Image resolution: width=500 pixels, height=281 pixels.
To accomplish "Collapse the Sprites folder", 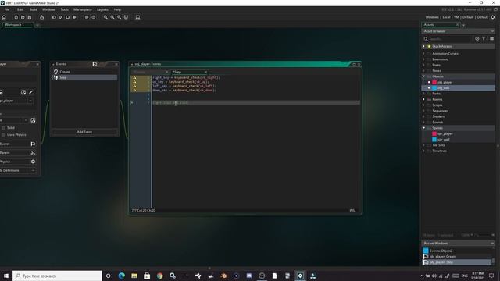I will [x=423, y=128].
